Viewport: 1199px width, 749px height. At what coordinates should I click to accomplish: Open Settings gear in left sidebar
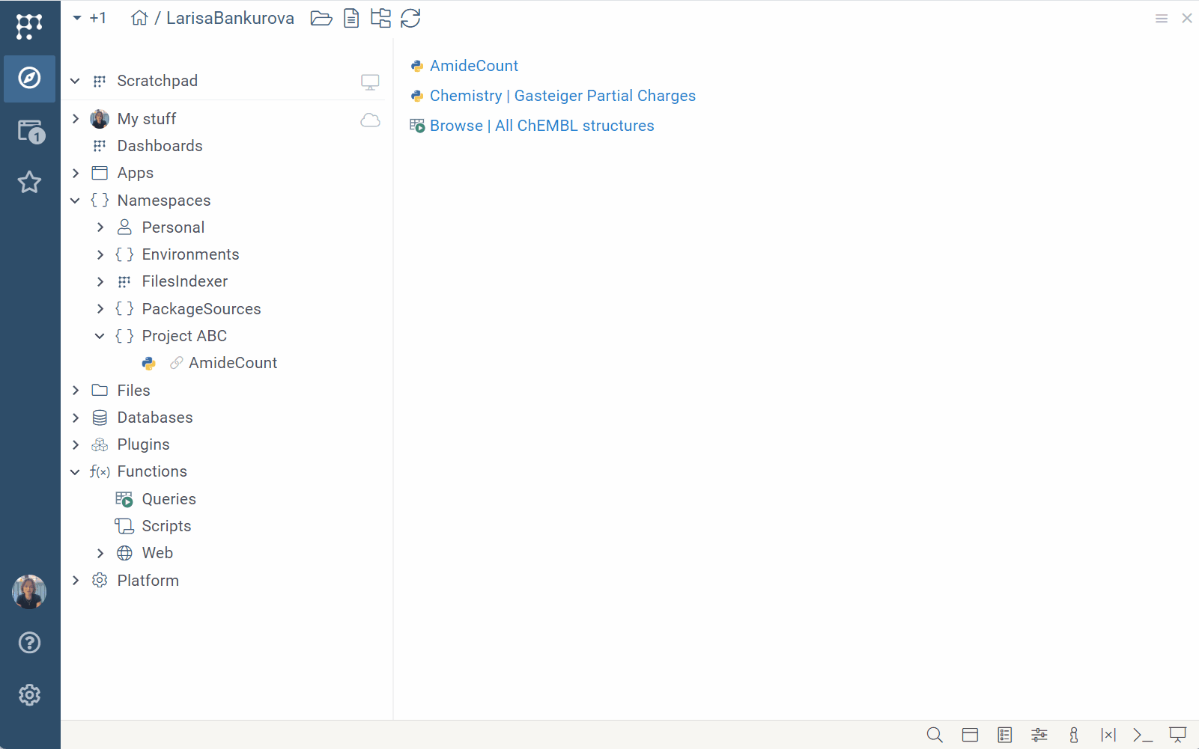click(x=29, y=695)
